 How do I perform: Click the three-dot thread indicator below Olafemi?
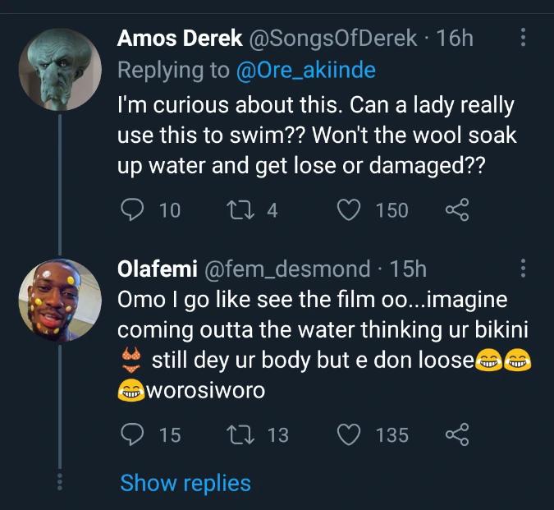pyautogui.click(x=60, y=482)
